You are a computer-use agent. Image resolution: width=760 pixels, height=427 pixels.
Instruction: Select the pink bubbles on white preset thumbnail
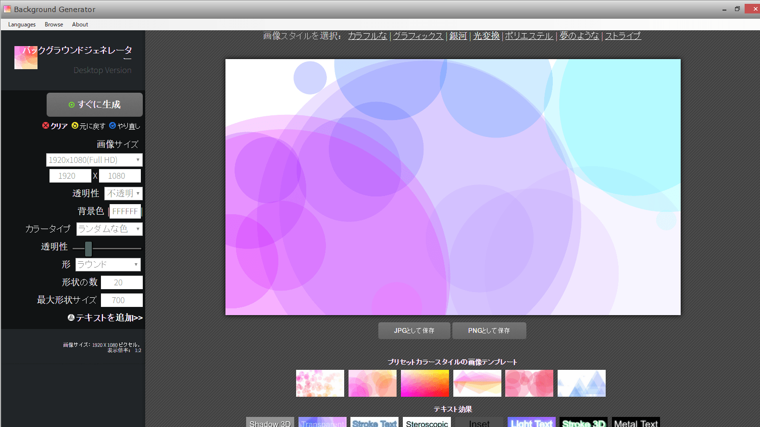320,383
